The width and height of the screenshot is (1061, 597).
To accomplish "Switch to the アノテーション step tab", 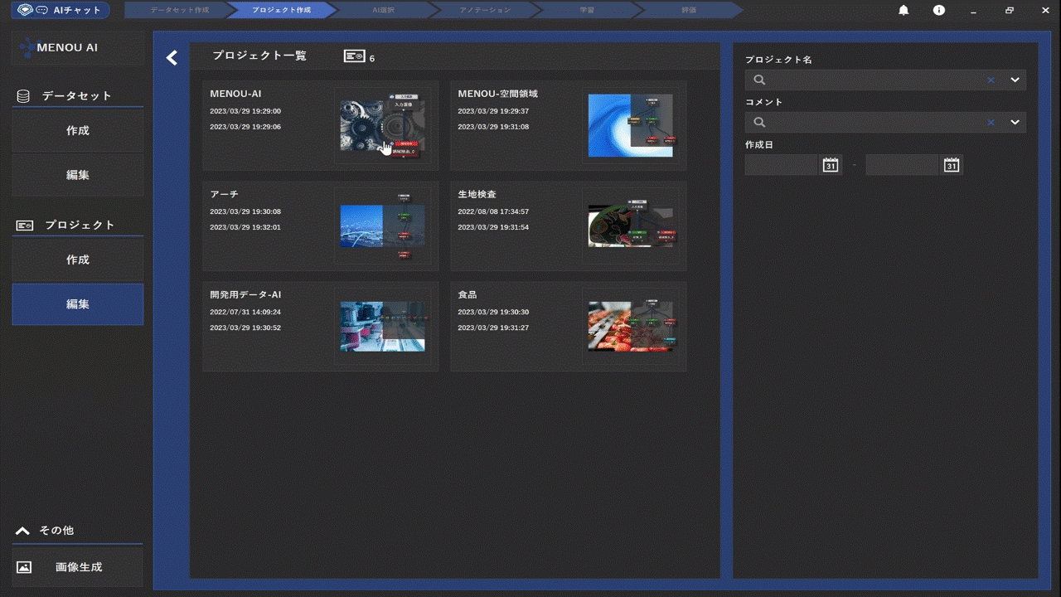I will (485, 10).
